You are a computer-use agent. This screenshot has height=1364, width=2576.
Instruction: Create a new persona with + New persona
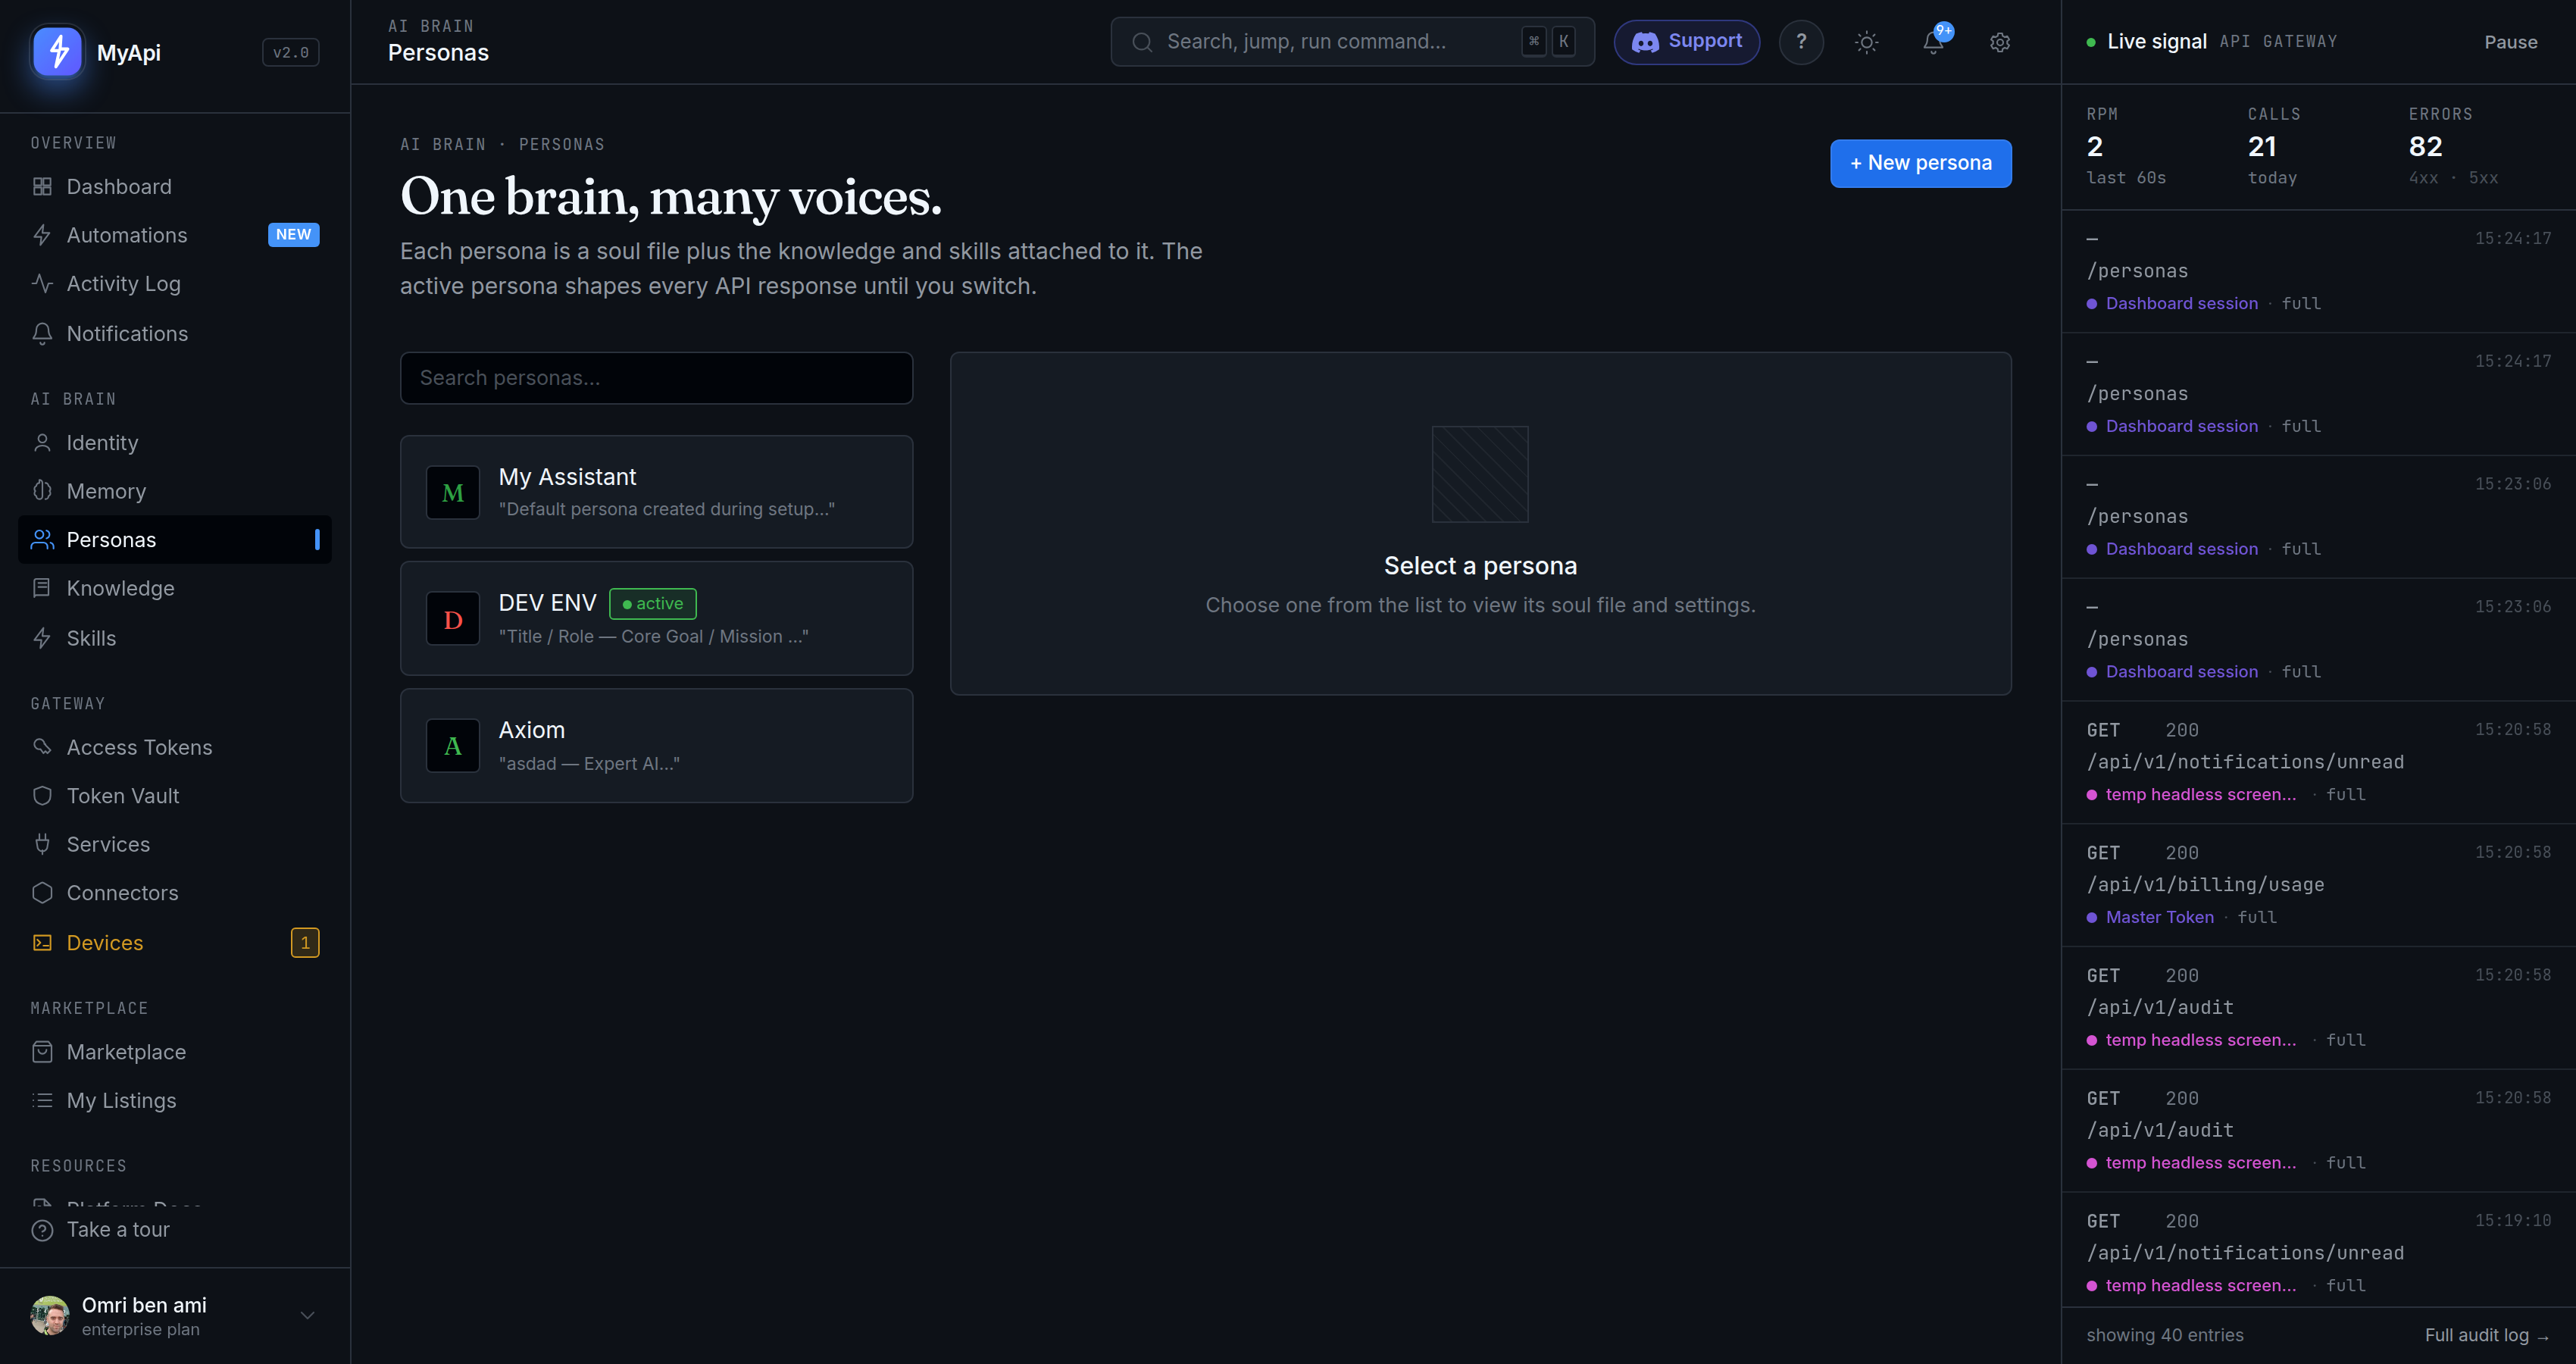click(1920, 163)
